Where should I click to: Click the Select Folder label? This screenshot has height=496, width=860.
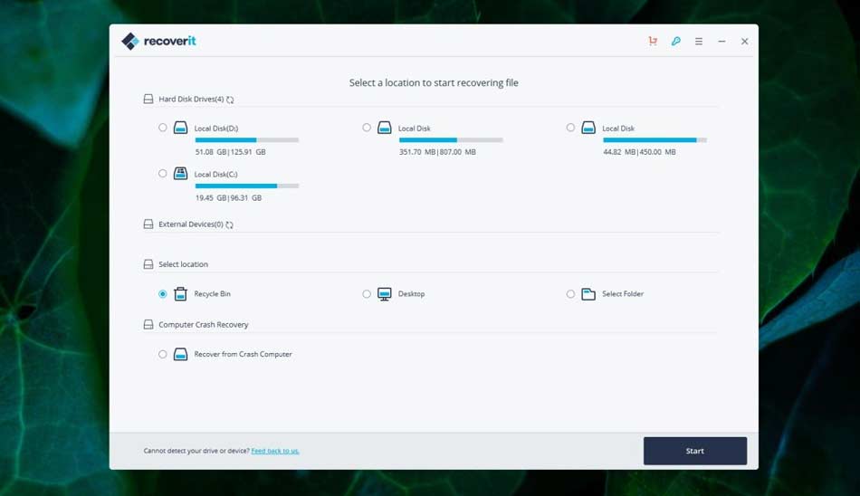623,293
